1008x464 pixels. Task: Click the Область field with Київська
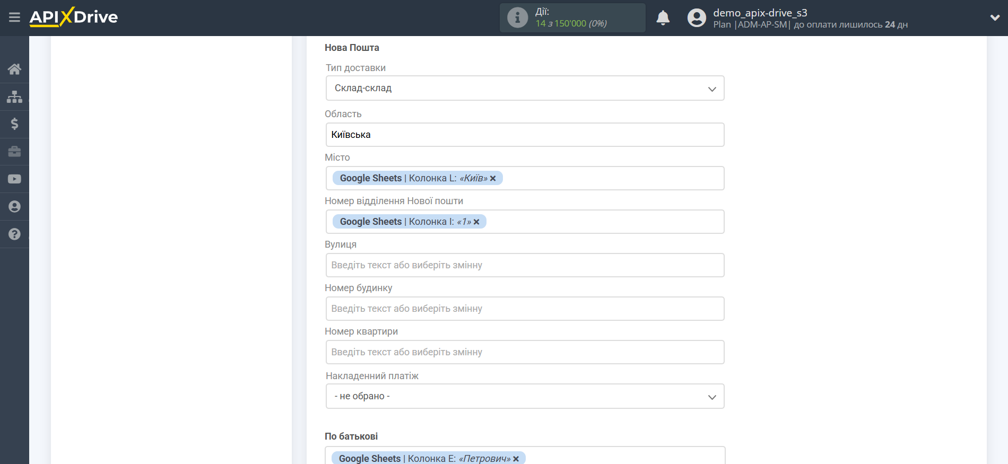[525, 135]
